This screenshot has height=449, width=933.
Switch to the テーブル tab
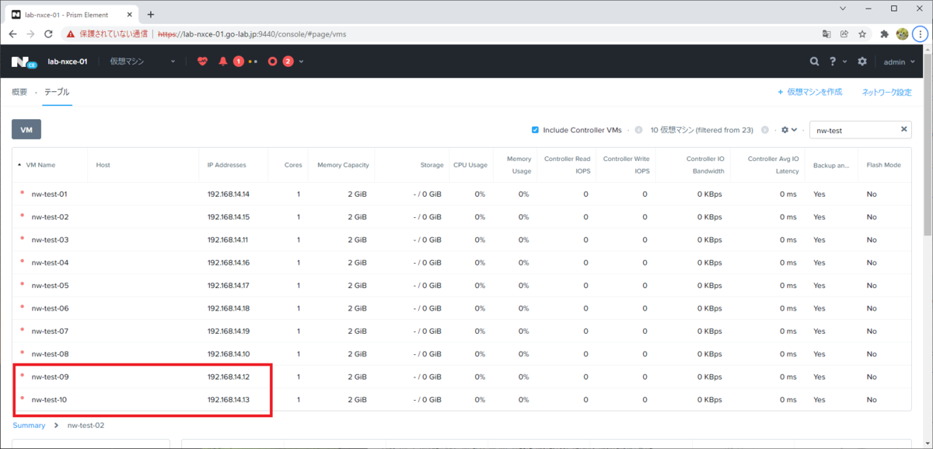point(56,92)
